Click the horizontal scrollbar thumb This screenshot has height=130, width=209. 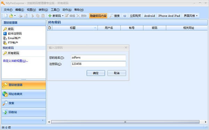[x=125, y=122]
